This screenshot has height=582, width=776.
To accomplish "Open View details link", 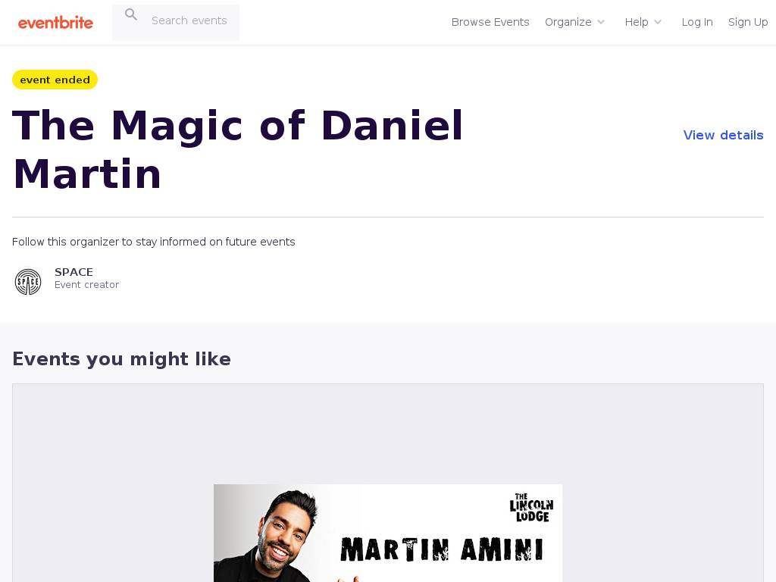I will coord(723,135).
